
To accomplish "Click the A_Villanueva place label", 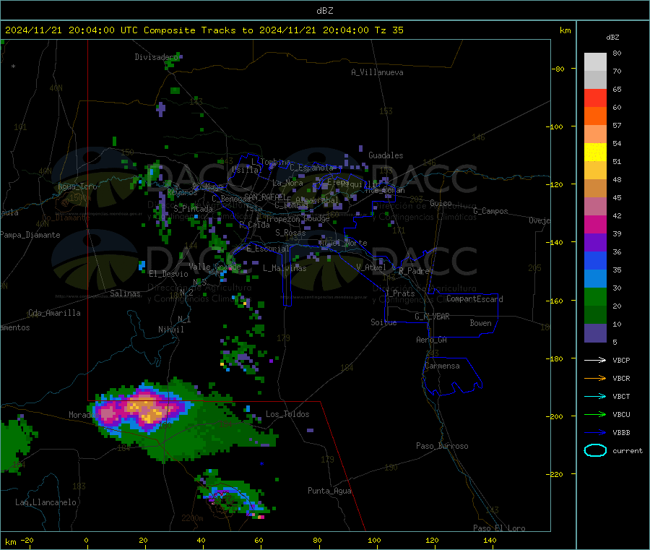I will point(377,72).
